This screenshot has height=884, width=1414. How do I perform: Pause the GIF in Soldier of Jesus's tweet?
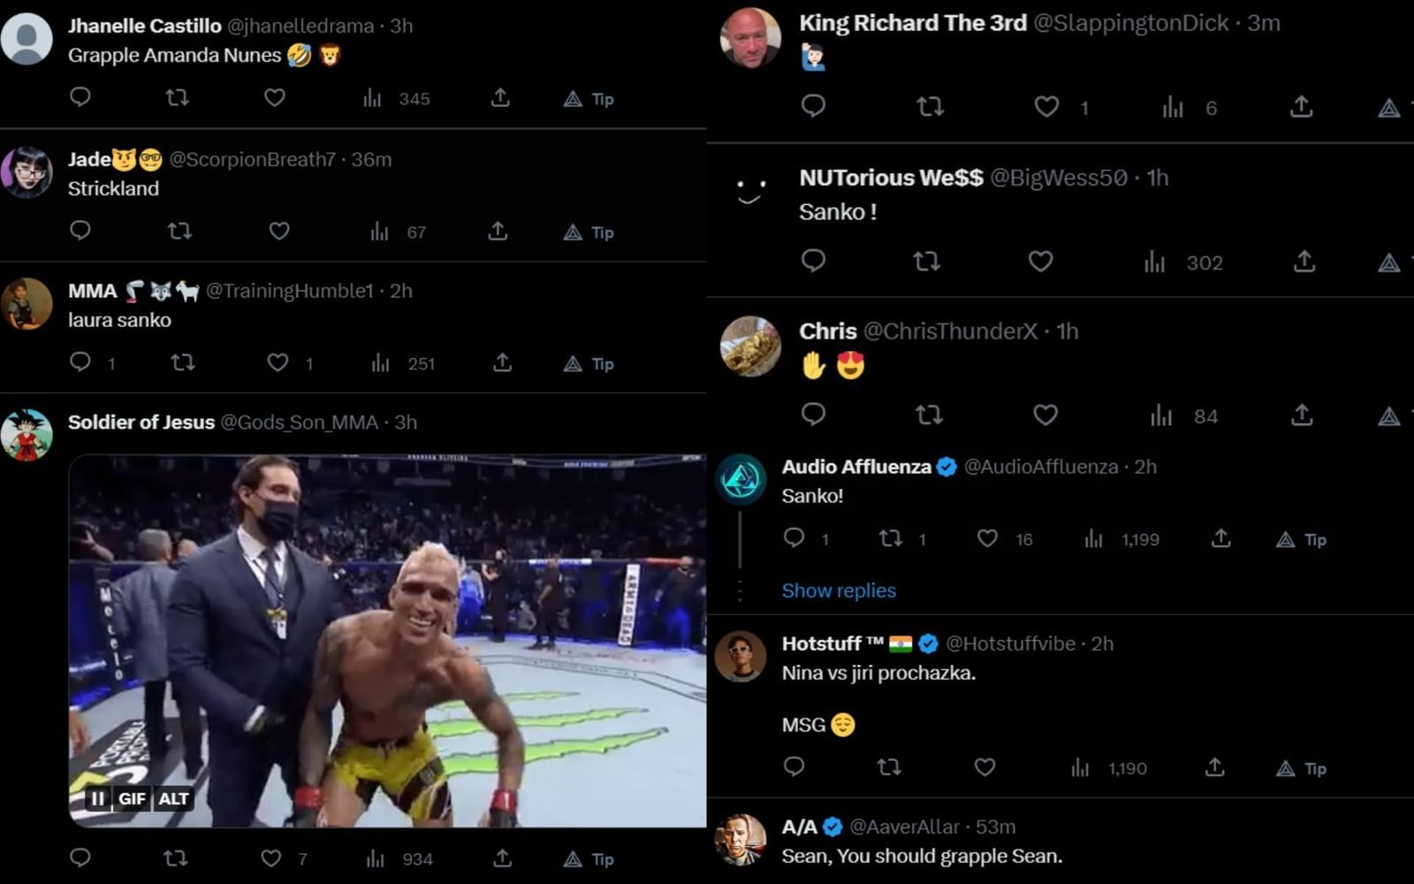click(x=95, y=798)
